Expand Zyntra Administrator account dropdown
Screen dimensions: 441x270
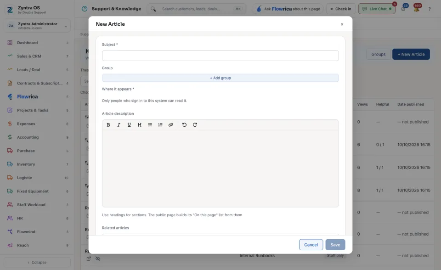(x=37, y=26)
